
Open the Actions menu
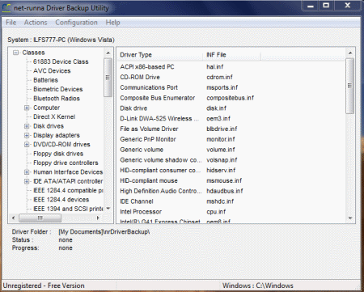pos(36,23)
